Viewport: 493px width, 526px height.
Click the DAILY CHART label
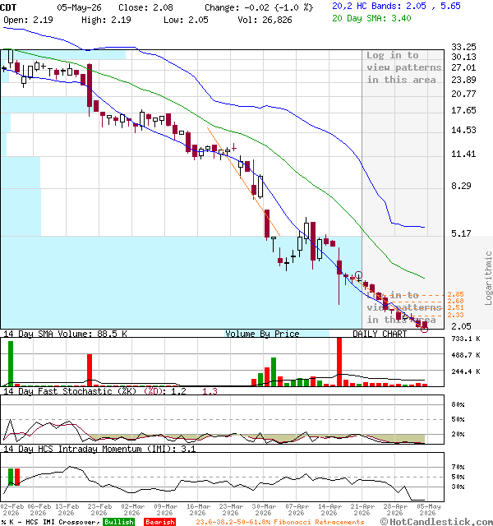coord(380,334)
